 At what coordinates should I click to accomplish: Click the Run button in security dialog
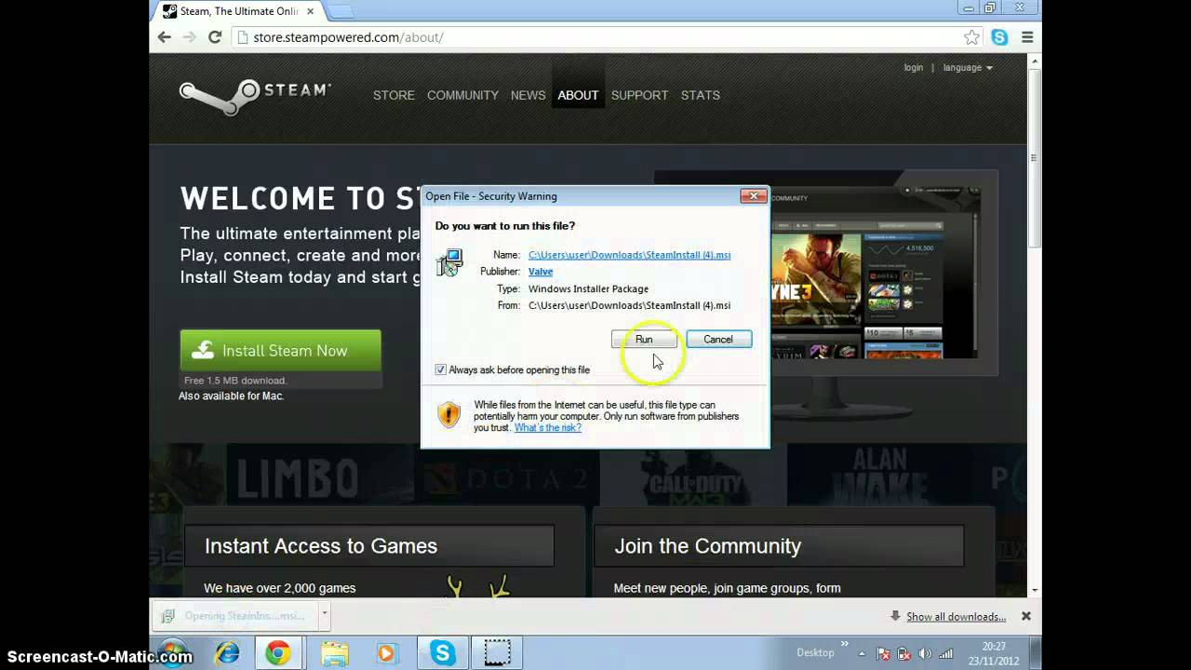644,340
